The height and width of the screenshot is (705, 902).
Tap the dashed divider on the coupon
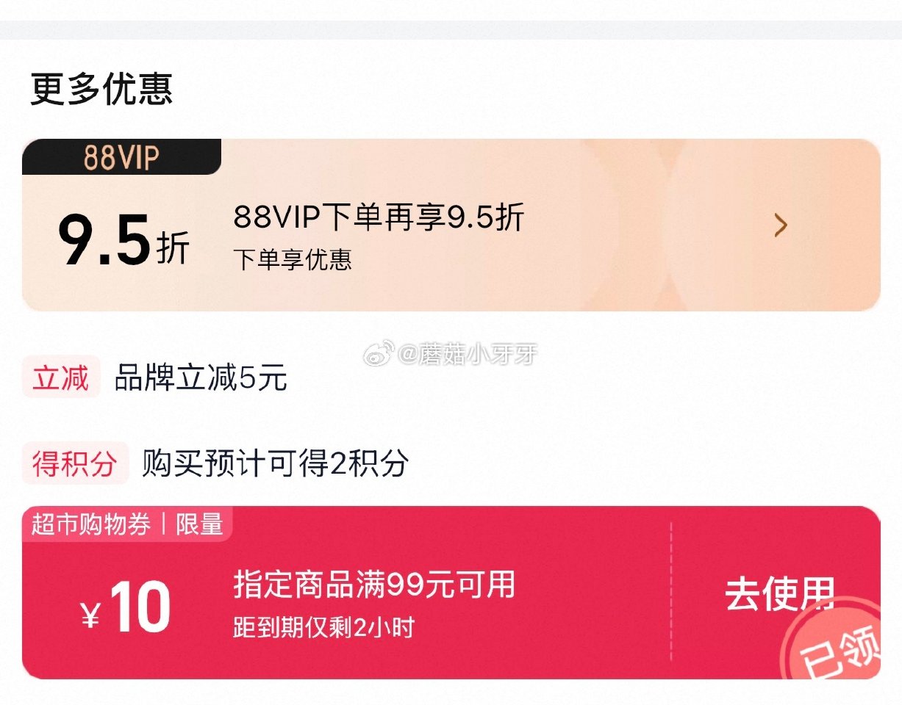(x=671, y=592)
